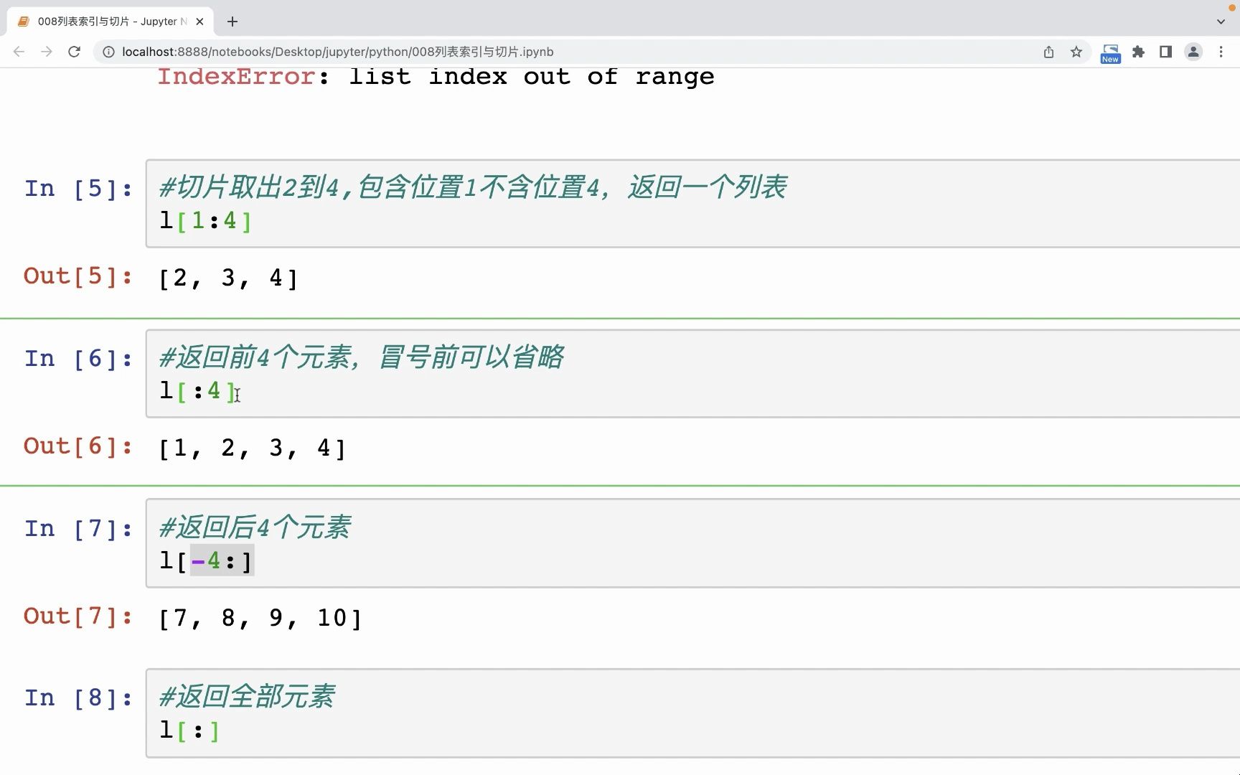The image size is (1240, 775).
Task: Expand the tab search chevron
Action: click(x=1221, y=22)
